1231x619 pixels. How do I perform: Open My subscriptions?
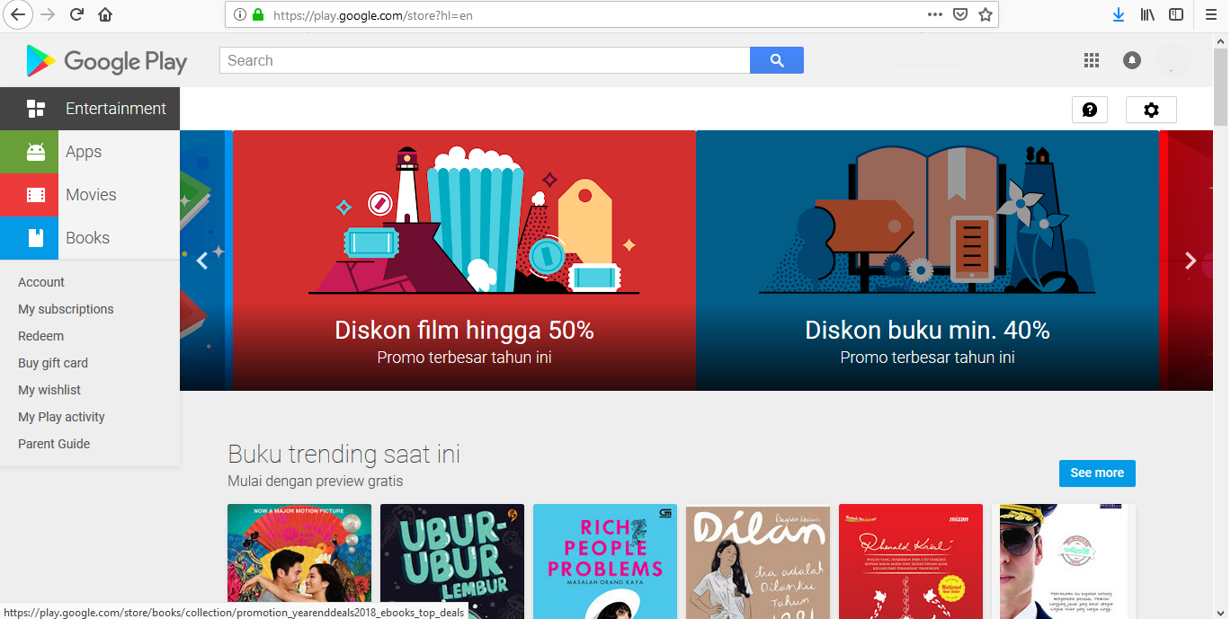(x=66, y=309)
